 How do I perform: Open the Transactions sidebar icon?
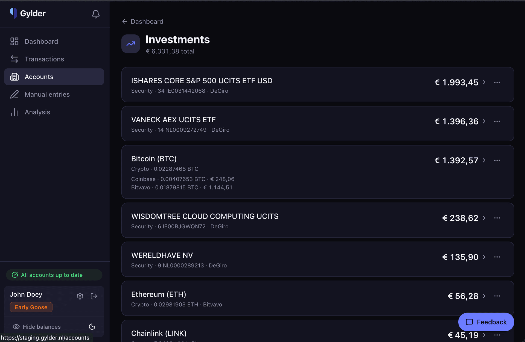pos(14,59)
